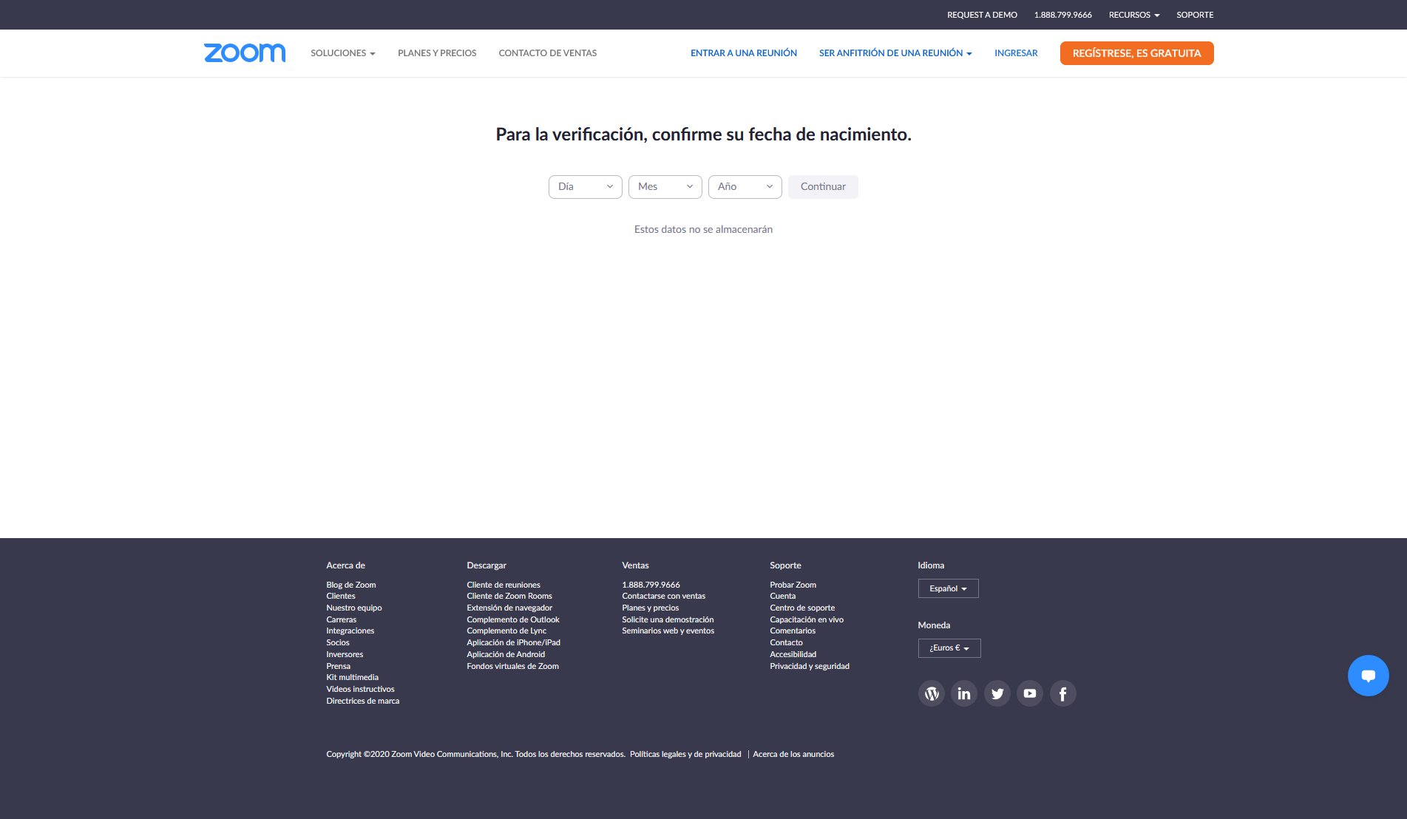Open Fondos virtuales de Zoom link
Viewport: 1407px width, 819px height.
click(513, 666)
